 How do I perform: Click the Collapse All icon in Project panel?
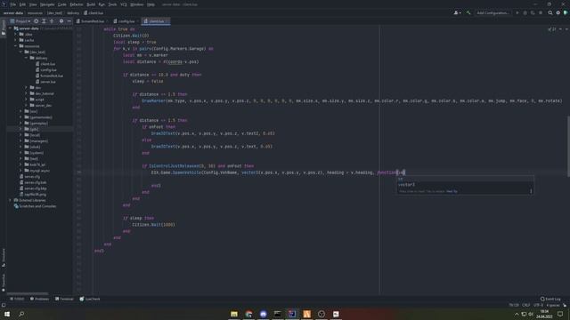pos(52,21)
